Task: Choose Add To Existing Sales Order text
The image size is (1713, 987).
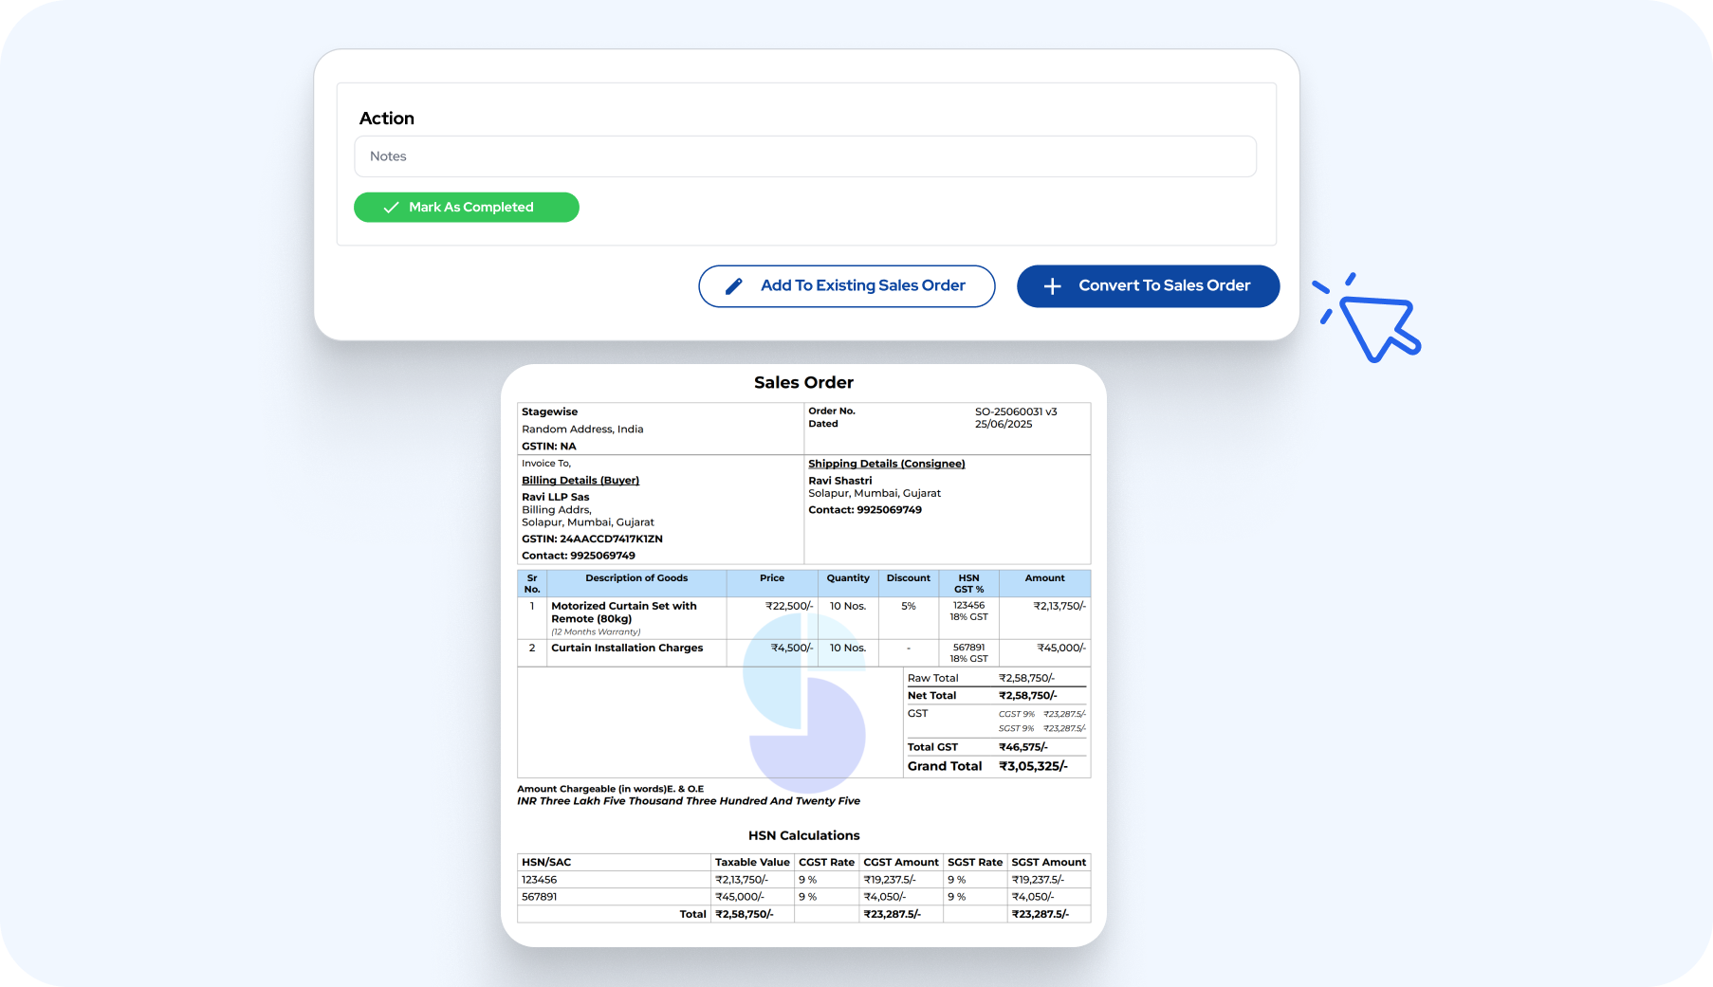Action: [862, 285]
